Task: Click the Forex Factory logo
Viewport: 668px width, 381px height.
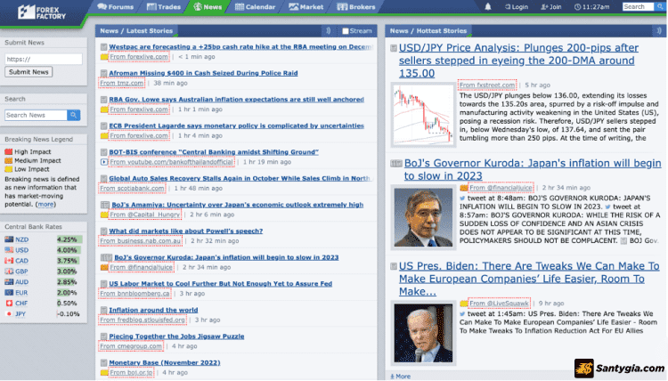Action: (x=41, y=12)
